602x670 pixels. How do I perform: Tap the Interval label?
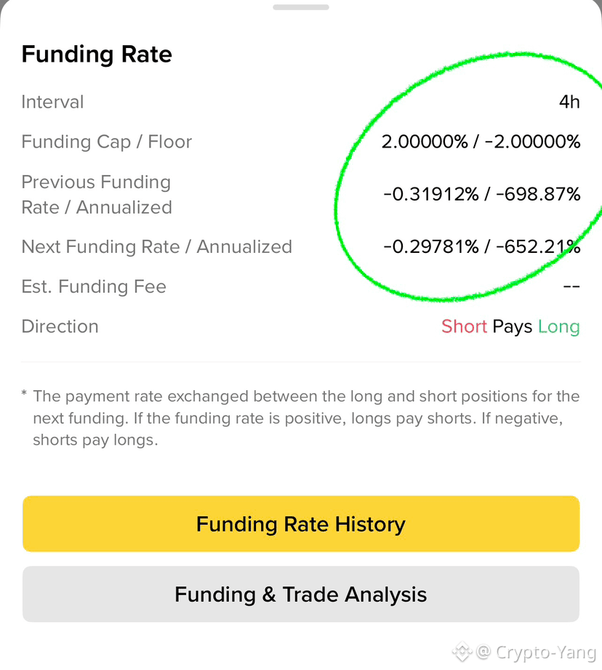pos(52,102)
